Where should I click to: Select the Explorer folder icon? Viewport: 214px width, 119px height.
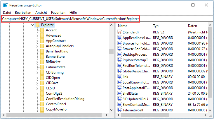(x=38, y=25)
